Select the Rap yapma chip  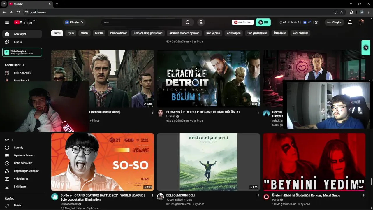click(x=213, y=33)
